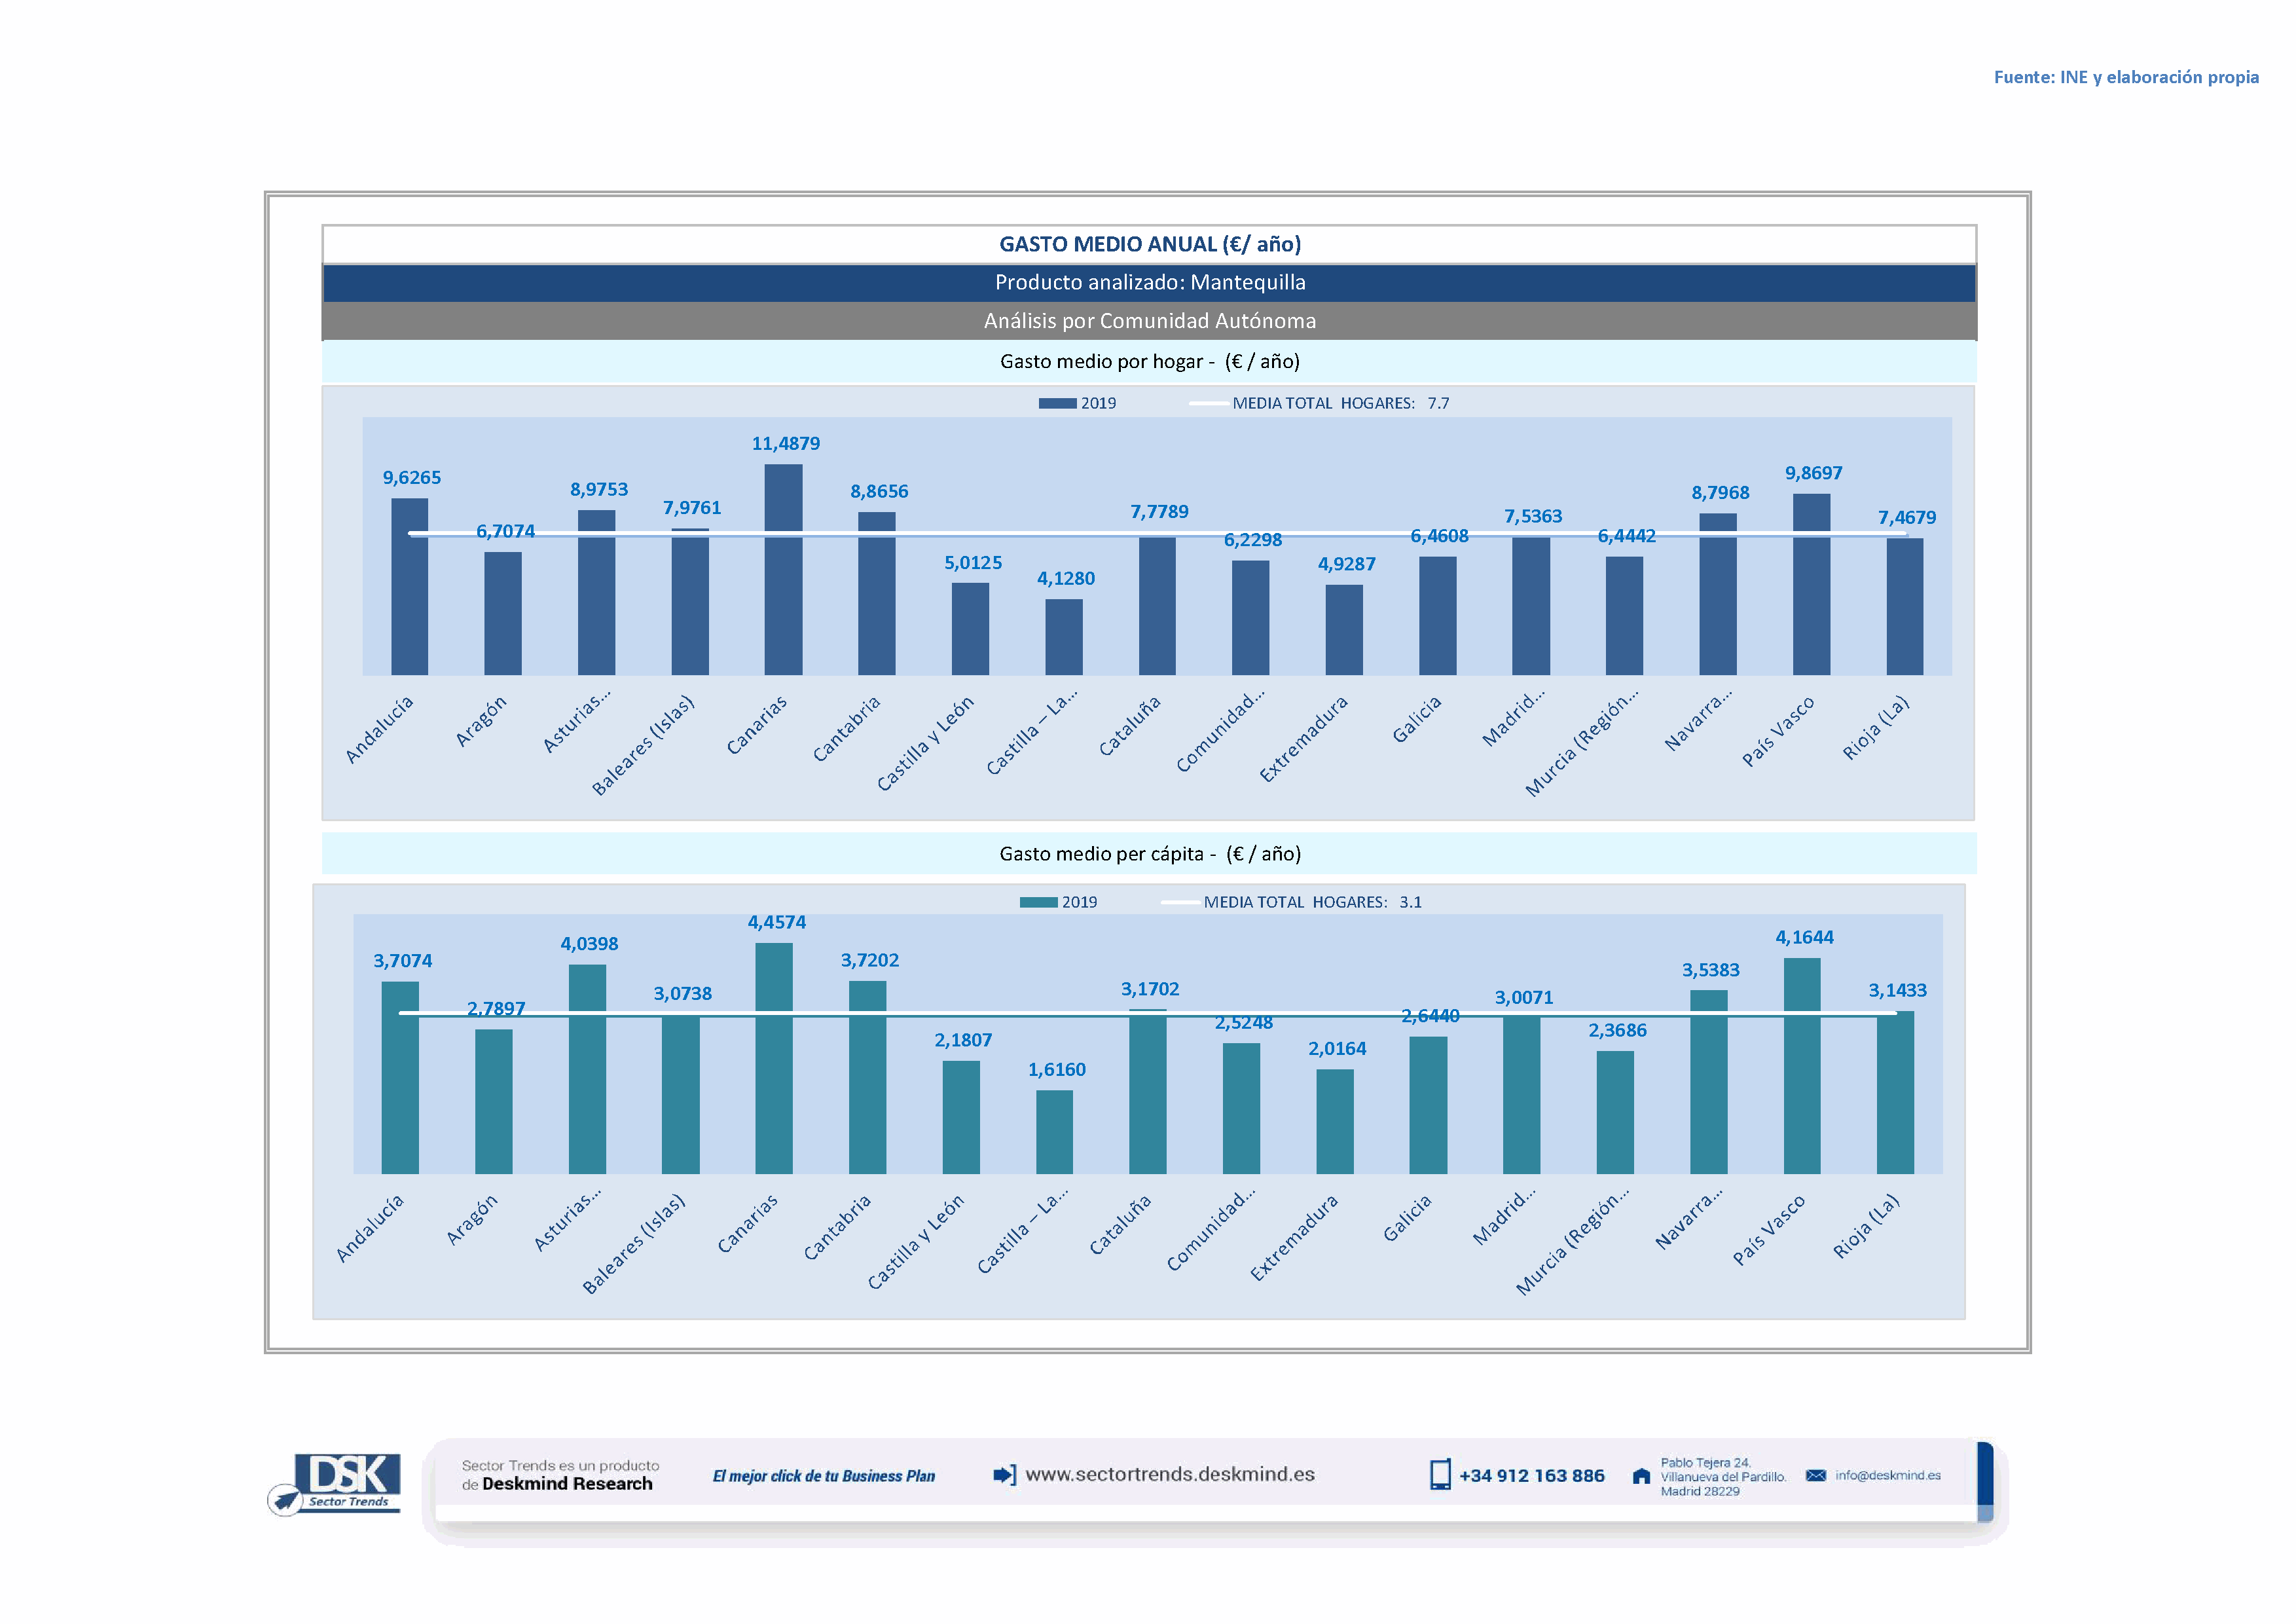
Task: Click the +34 912 163 886 phone number
Action: (1531, 1476)
